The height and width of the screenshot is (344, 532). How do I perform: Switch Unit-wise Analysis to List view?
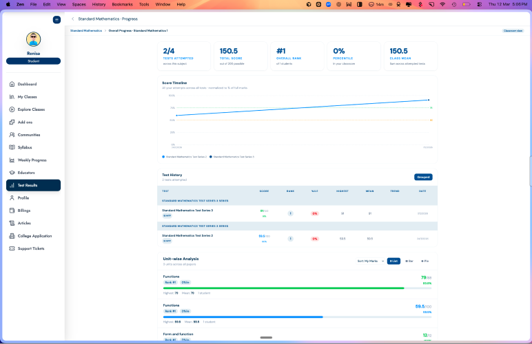click(393, 261)
